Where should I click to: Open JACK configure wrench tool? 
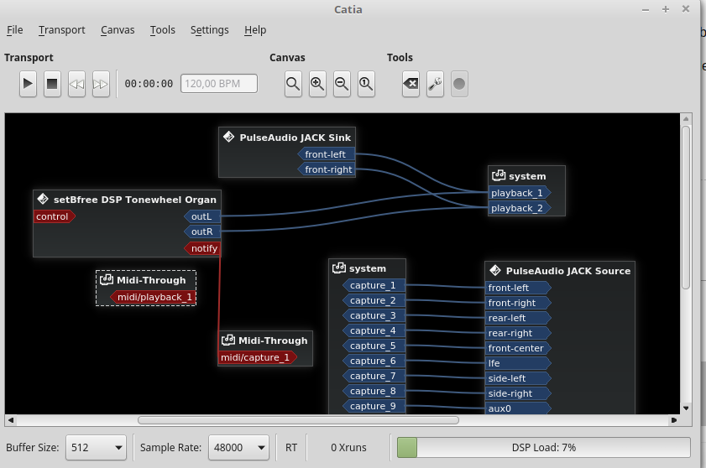pos(435,84)
